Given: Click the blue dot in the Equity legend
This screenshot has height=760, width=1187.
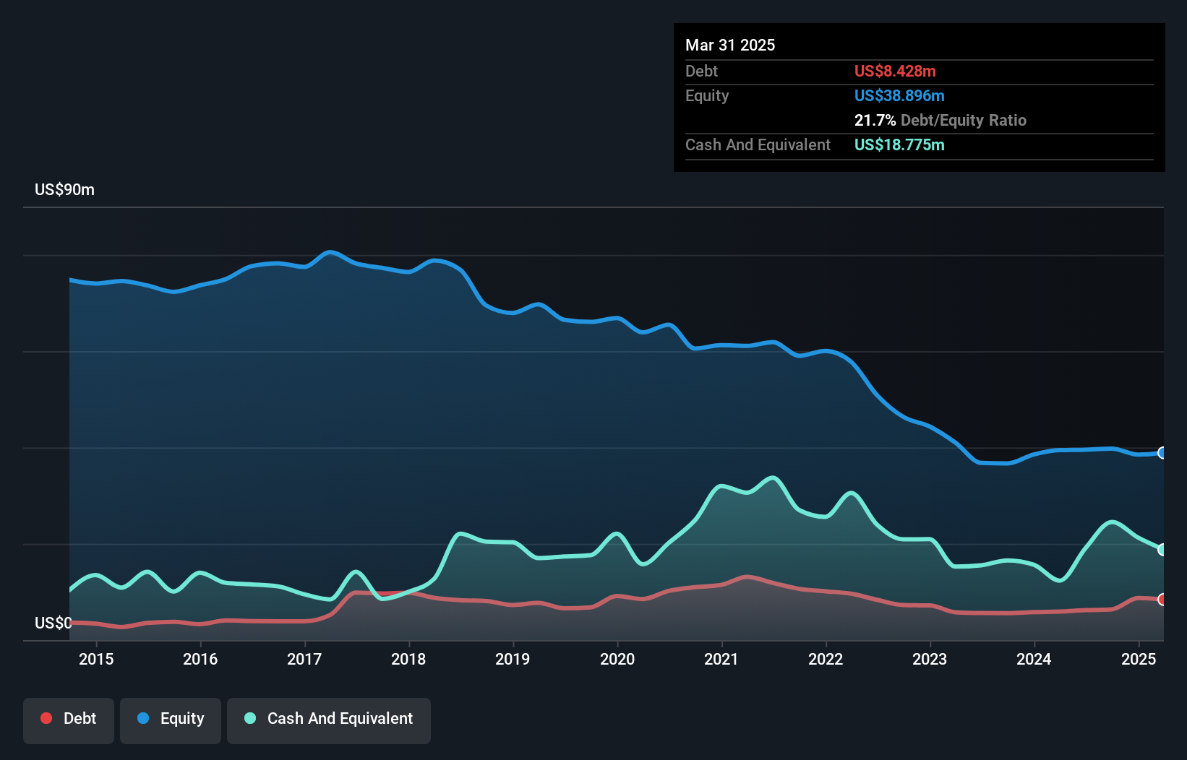Looking at the screenshot, I should coord(143,718).
